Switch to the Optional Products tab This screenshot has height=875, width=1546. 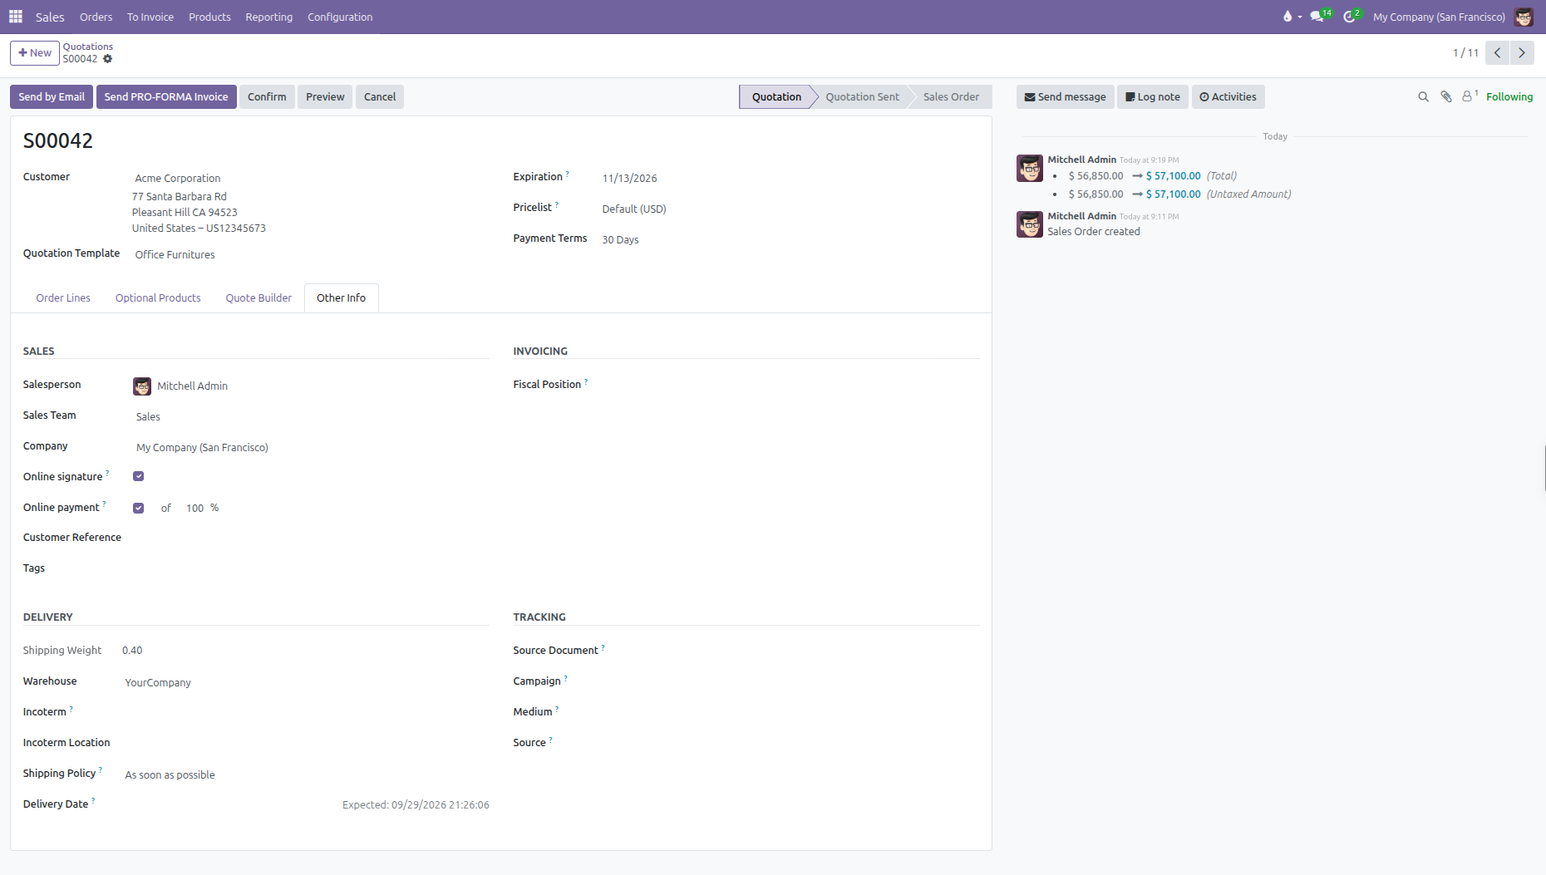(158, 298)
